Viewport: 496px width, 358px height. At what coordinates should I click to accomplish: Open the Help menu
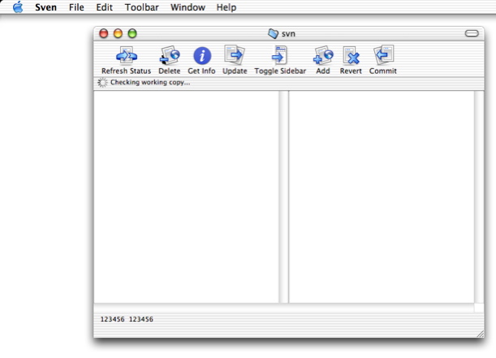(x=226, y=7)
